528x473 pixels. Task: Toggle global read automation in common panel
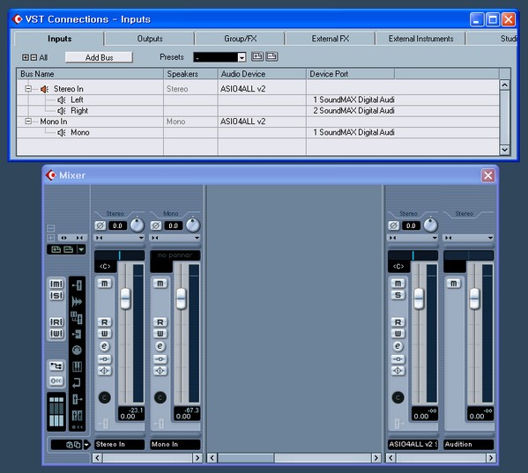tap(56, 322)
